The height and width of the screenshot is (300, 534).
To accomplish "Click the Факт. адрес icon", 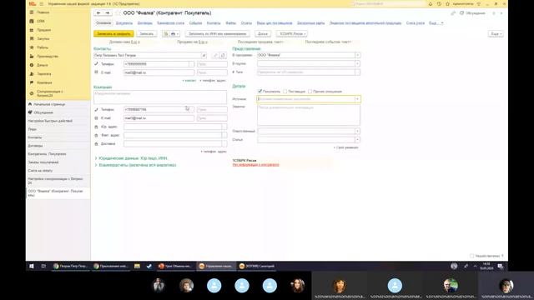I will coord(96,135).
